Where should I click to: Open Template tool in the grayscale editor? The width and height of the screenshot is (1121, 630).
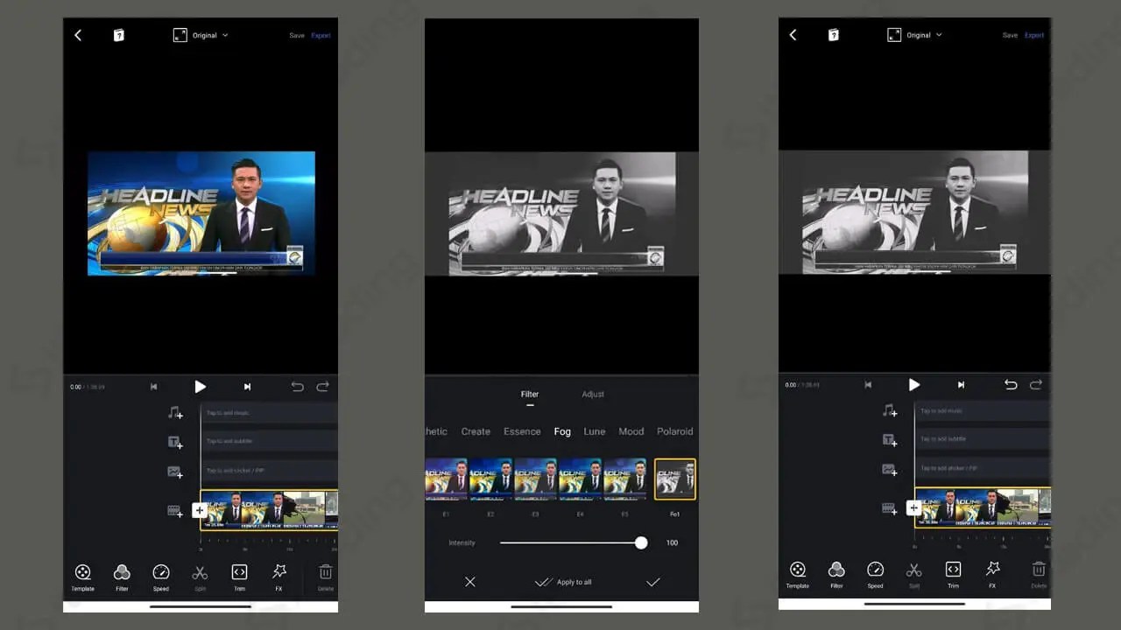point(798,574)
